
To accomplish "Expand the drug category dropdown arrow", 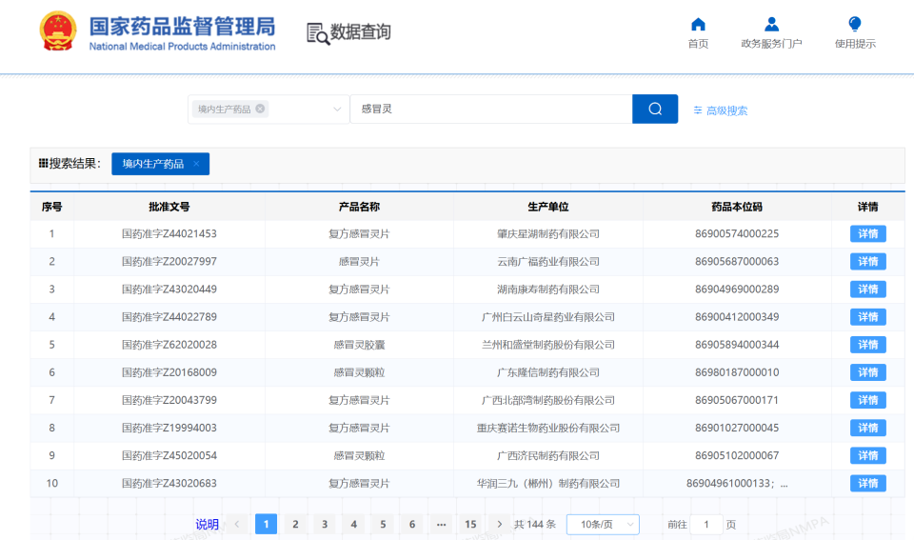I will tap(337, 110).
